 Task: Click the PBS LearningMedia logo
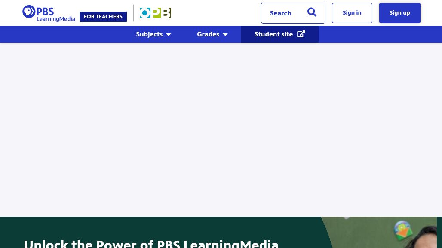coord(48,13)
